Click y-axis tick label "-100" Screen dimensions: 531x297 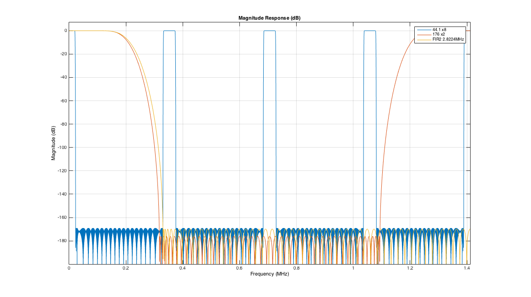pyautogui.click(x=62, y=147)
